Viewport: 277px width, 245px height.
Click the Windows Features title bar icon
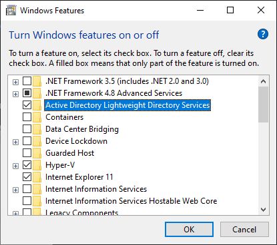[11, 11]
